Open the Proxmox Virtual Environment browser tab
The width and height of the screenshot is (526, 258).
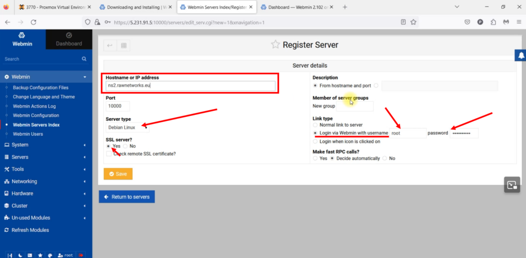[x=52, y=7]
